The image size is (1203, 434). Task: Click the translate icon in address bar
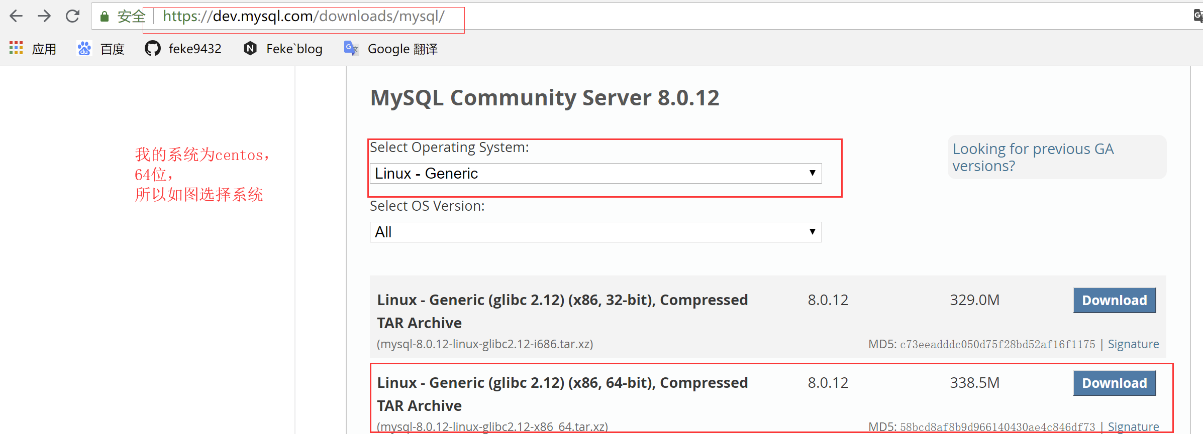click(x=1198, y=16)
